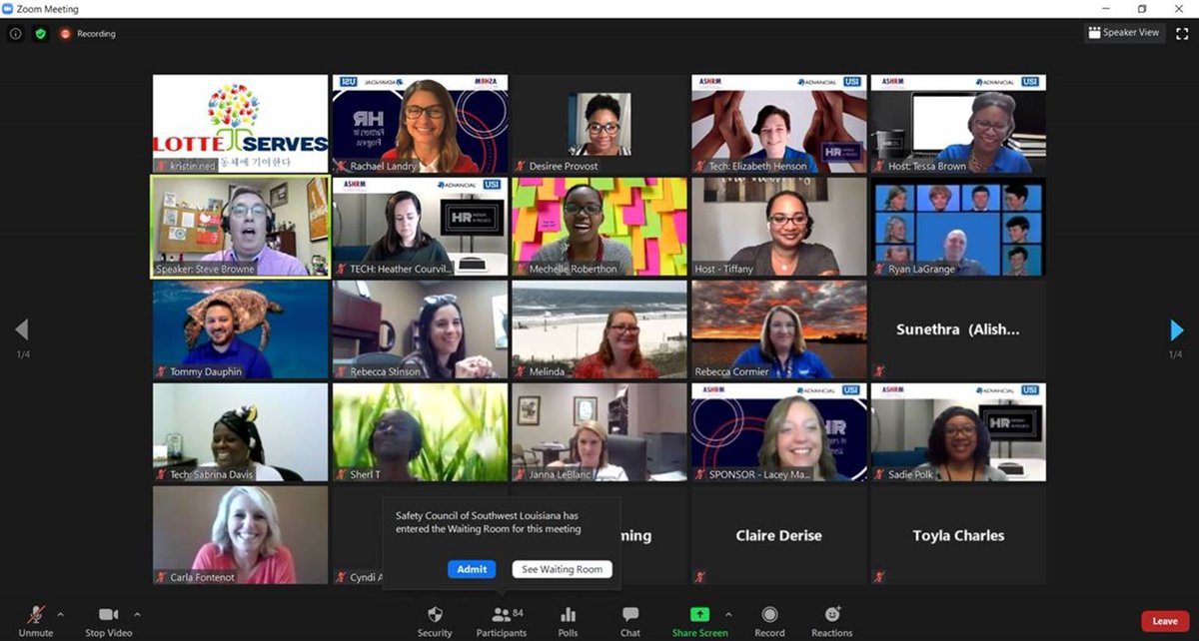Click the Record button
This screenshot has height=641, width=1199.
click(x=769, y=620)
